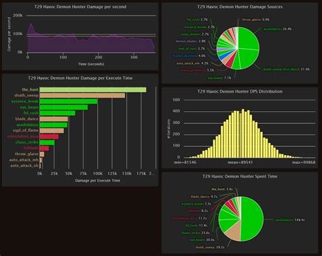The image size is (322, 256).
Task: Click the the_hunt bar in the Execute Time chart
Action: [93, 89]
